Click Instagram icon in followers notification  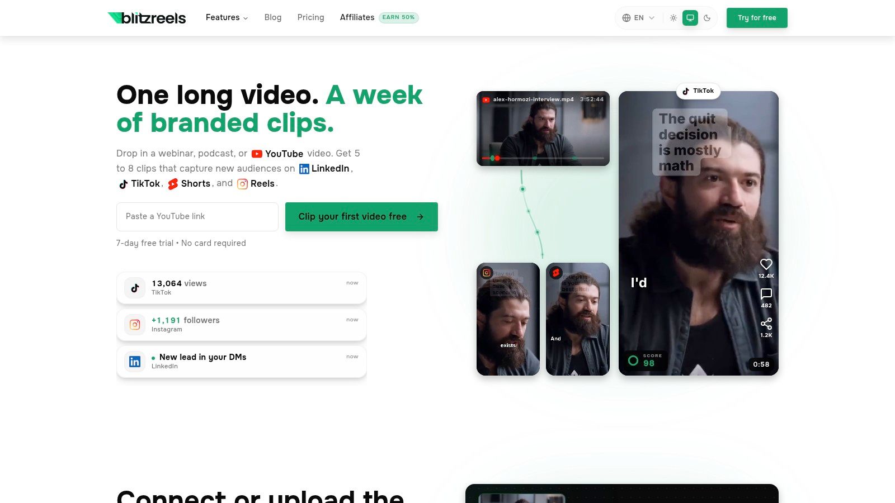135,325
